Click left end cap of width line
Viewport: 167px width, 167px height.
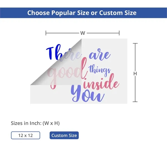(x=46, y=33)
